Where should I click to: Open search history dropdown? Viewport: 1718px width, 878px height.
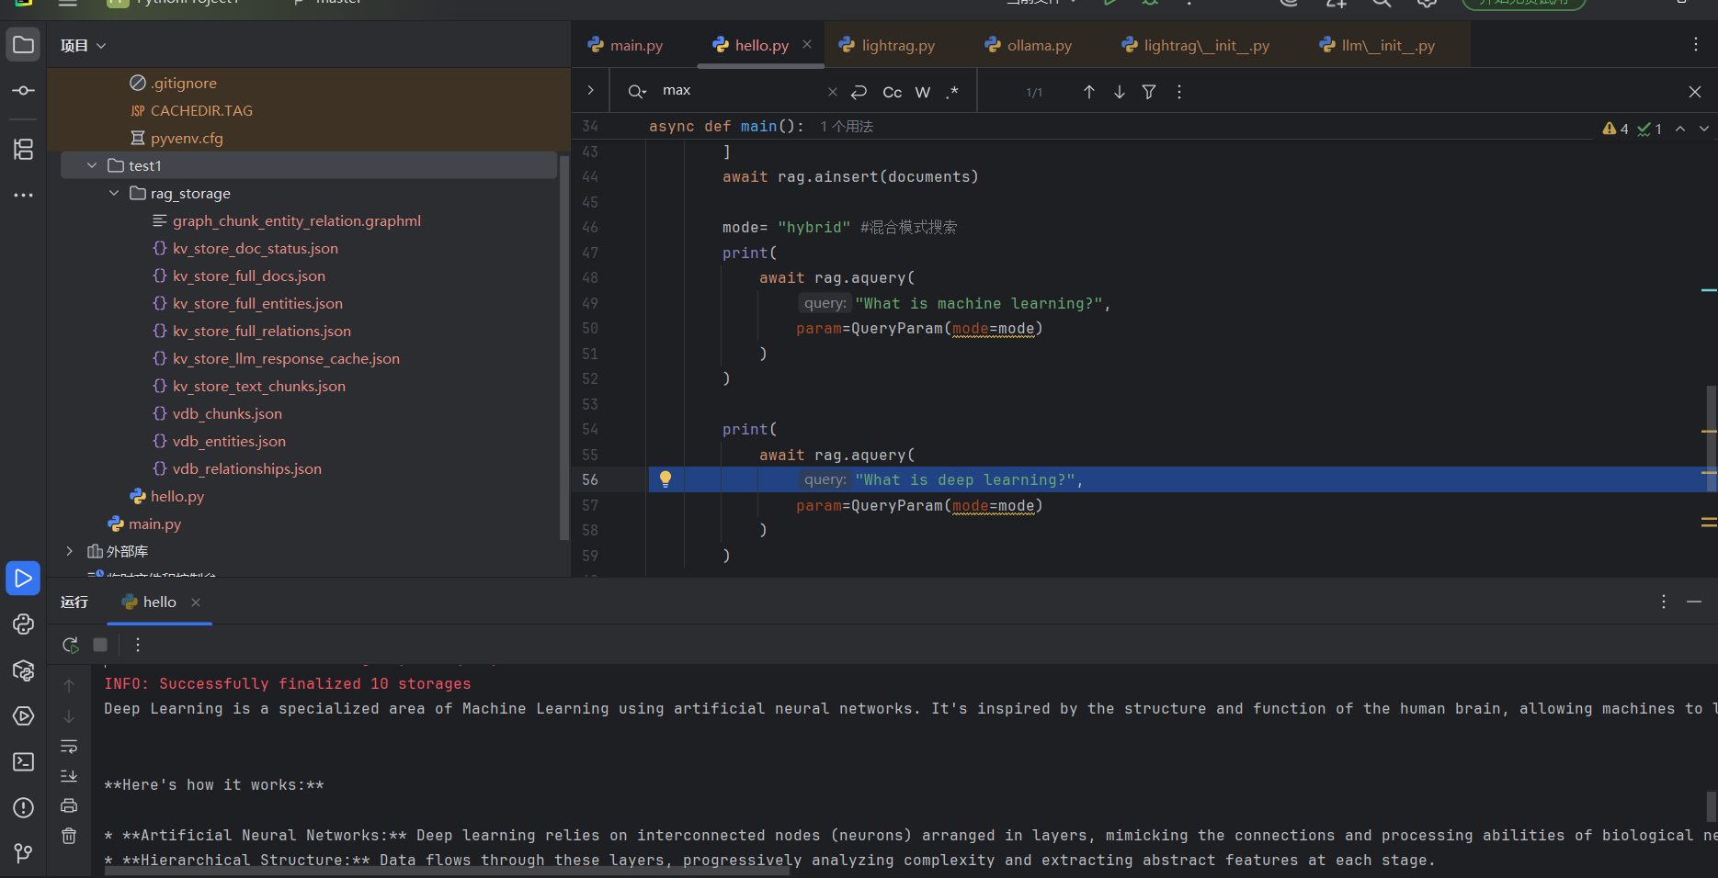pos(636,91)
